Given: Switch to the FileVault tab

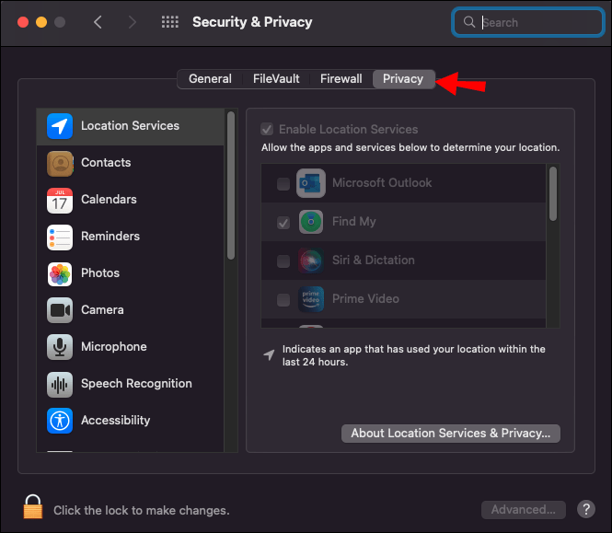Looking at the screenshot, I should 276,79.
